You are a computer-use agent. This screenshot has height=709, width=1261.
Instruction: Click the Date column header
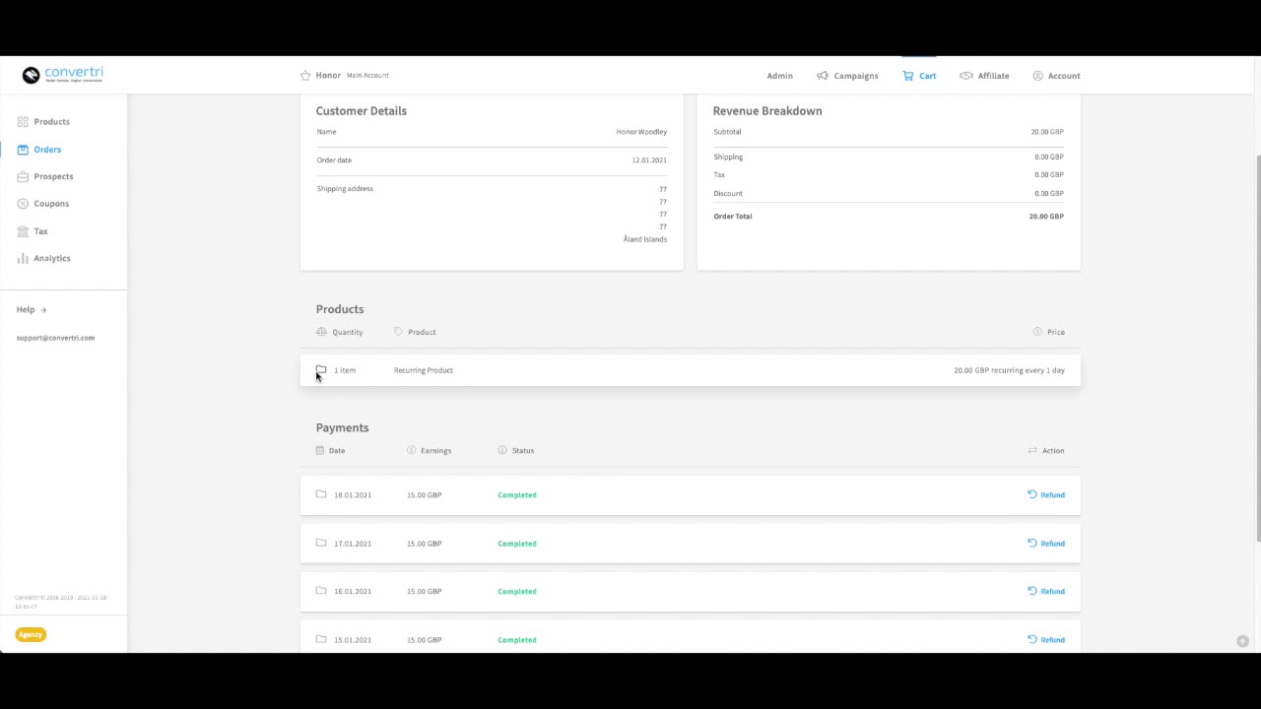331,451
